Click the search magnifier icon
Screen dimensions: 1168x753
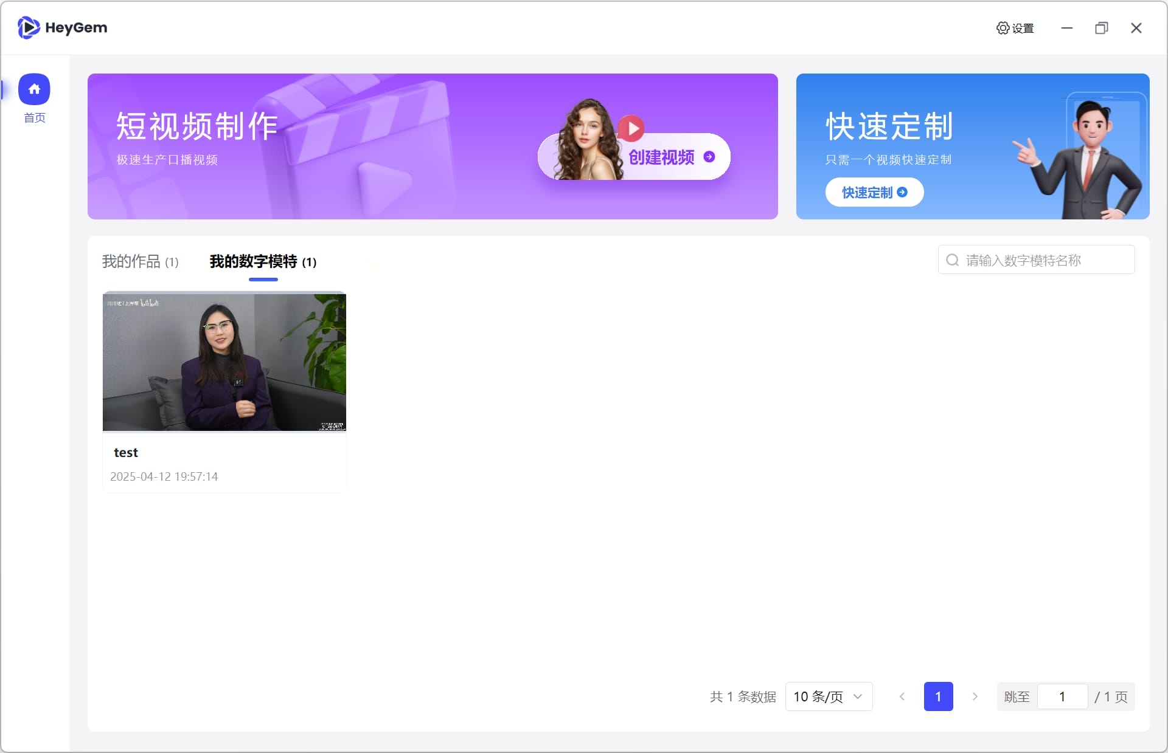pos(953,260)
